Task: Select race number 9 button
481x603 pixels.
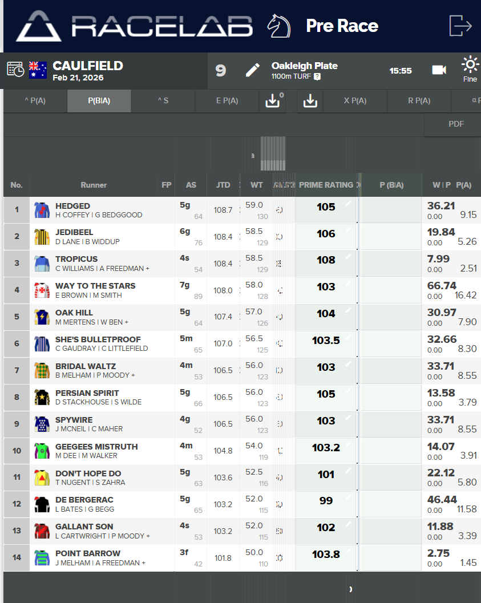Action: coord(221,70)
